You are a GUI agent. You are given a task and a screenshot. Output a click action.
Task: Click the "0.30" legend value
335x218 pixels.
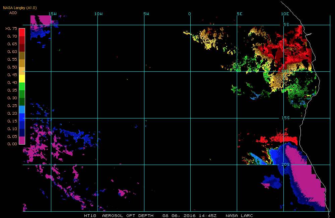click(12, 98)
